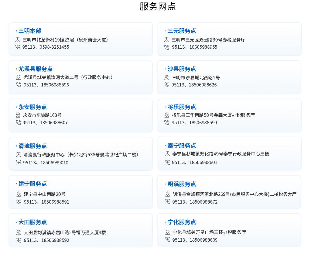Click phone icon in 尤溪县服务点 card
Viewport: 315px width, 264px height.
19,84
